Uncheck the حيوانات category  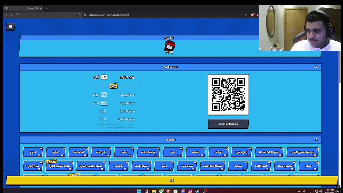pos(218,152)
